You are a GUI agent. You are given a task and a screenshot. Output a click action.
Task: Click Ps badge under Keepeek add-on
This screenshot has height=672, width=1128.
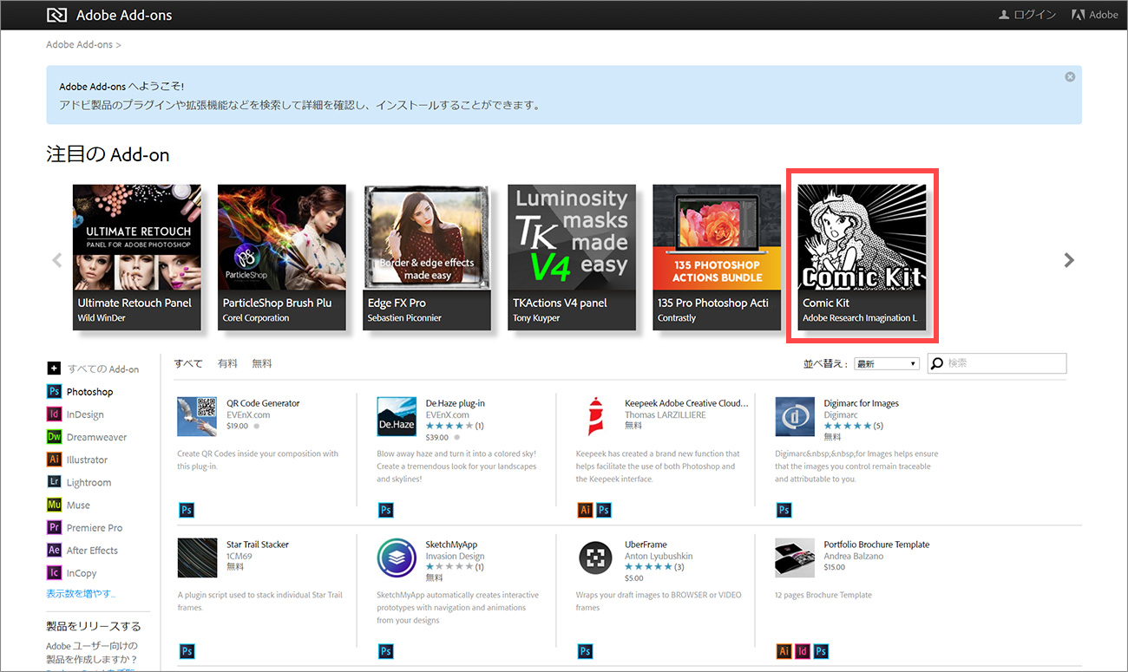coord(604,510)
